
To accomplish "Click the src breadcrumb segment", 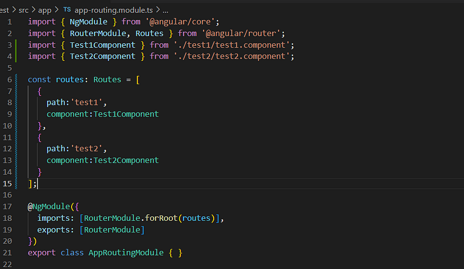I will 24,11.
